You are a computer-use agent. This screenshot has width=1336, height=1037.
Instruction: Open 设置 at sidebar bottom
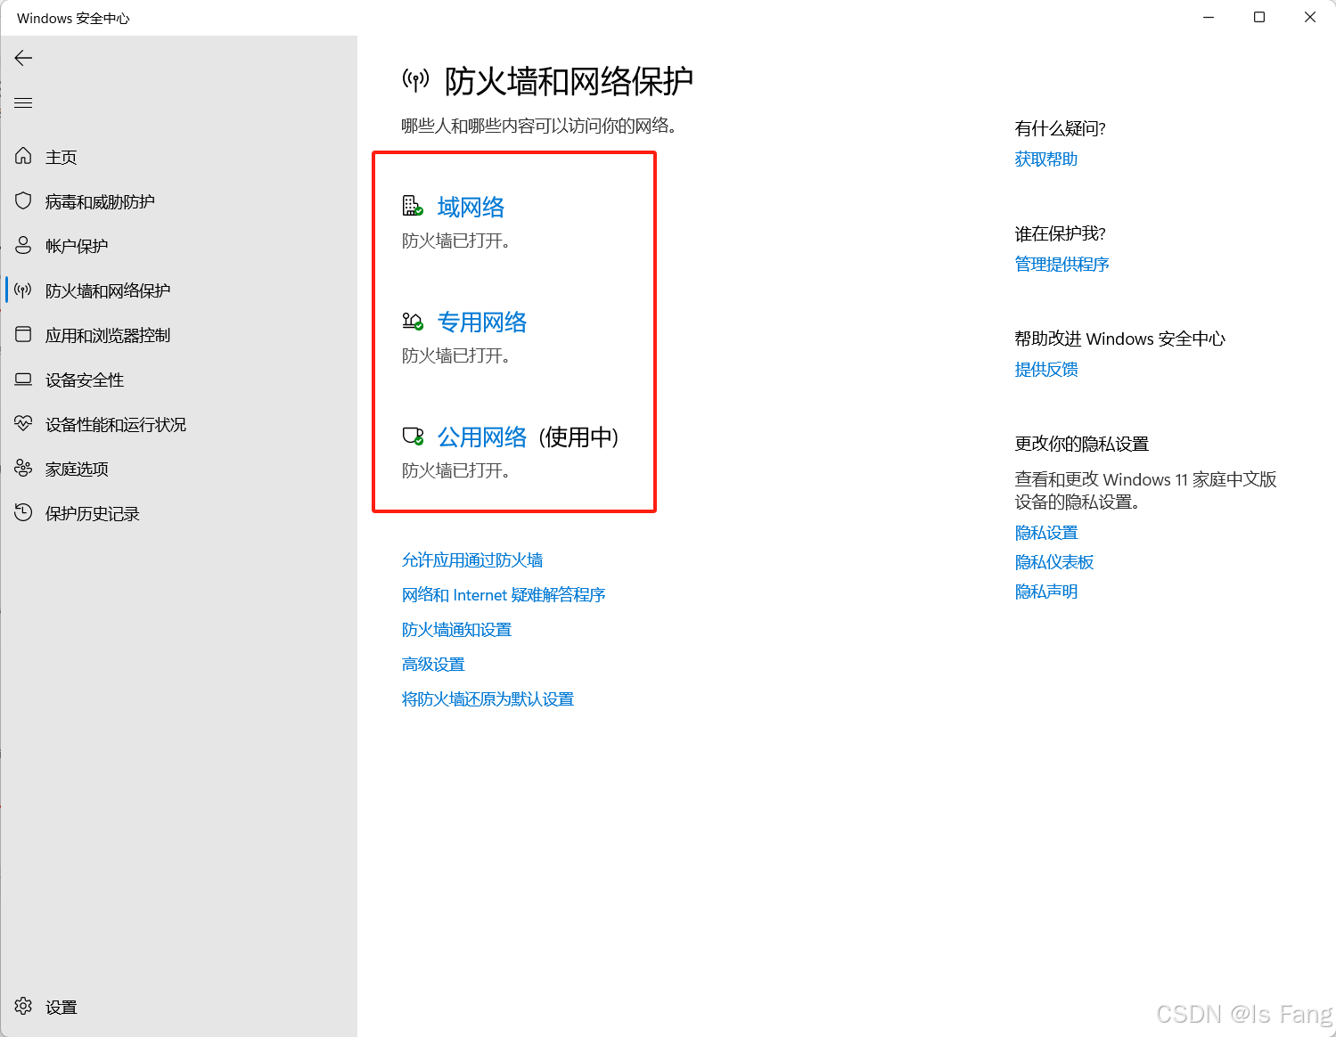coord(61,1007)
